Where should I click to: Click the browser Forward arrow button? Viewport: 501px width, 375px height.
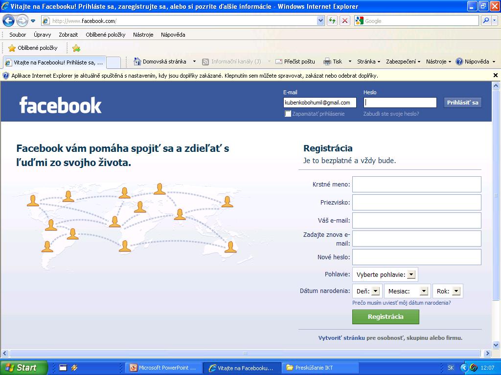22,21
